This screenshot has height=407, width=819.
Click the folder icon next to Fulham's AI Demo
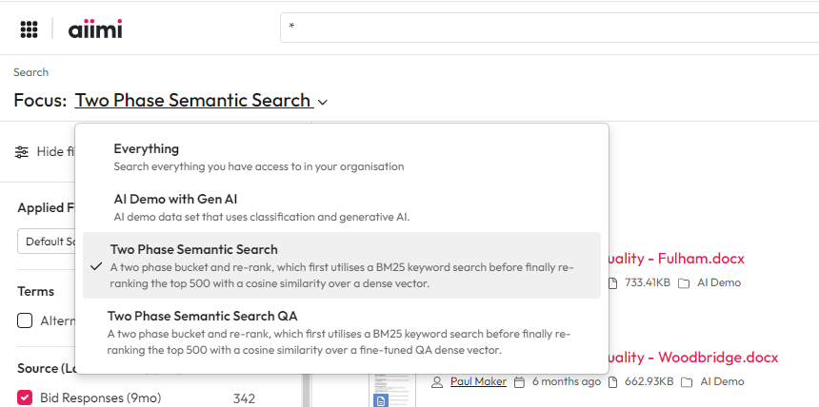coord(684,282)
